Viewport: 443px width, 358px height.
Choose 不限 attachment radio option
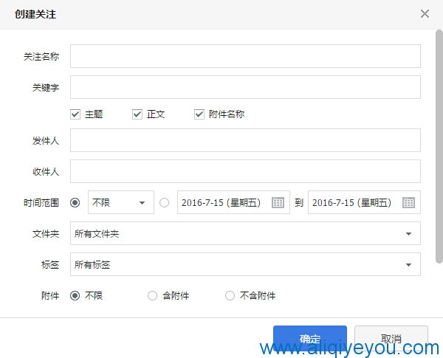coord(75,296)
